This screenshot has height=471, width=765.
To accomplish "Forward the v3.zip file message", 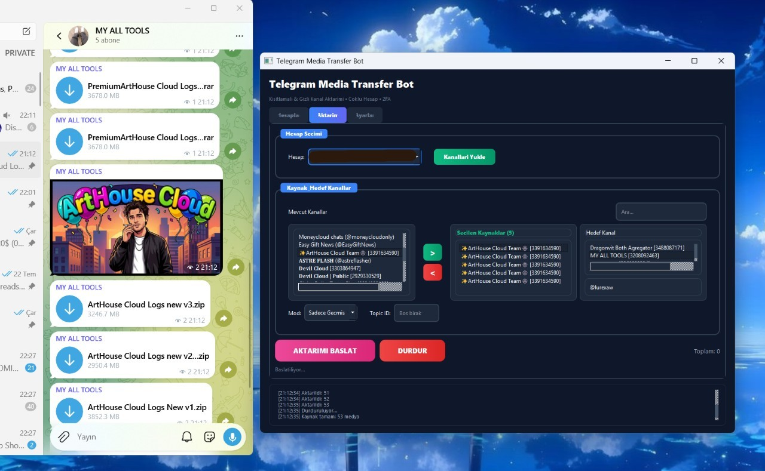I will point(224,319).
